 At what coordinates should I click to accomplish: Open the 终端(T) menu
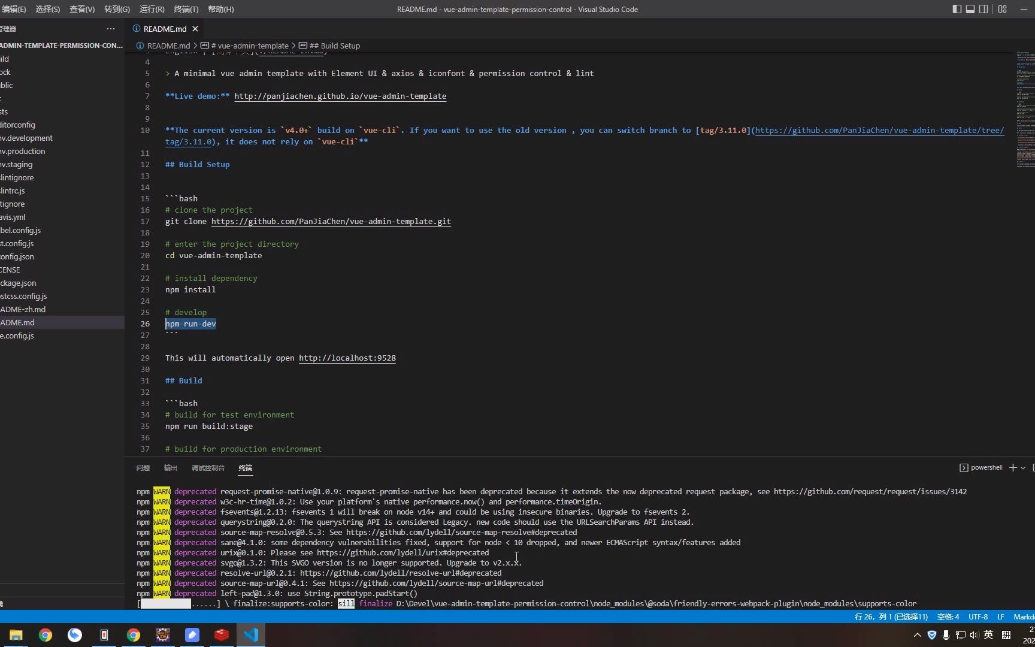(x=186, y=9)
